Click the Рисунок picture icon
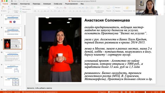The height and width of the screenshot is (93, 165). click(108, 8)
